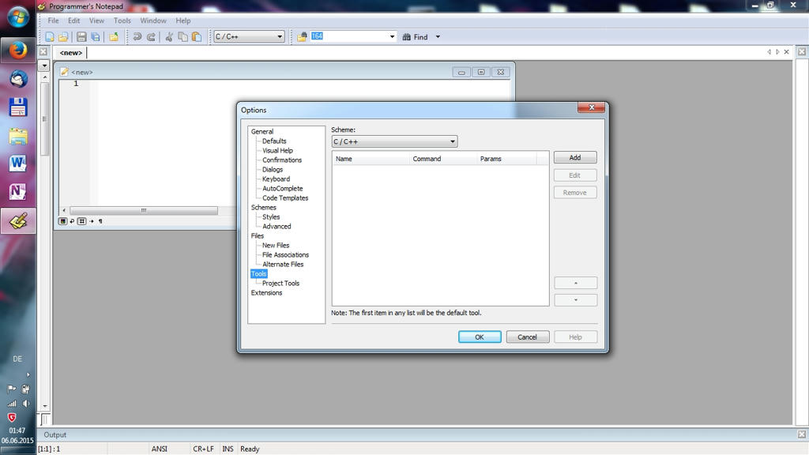Launch Firefox from the taskbar

18,51
